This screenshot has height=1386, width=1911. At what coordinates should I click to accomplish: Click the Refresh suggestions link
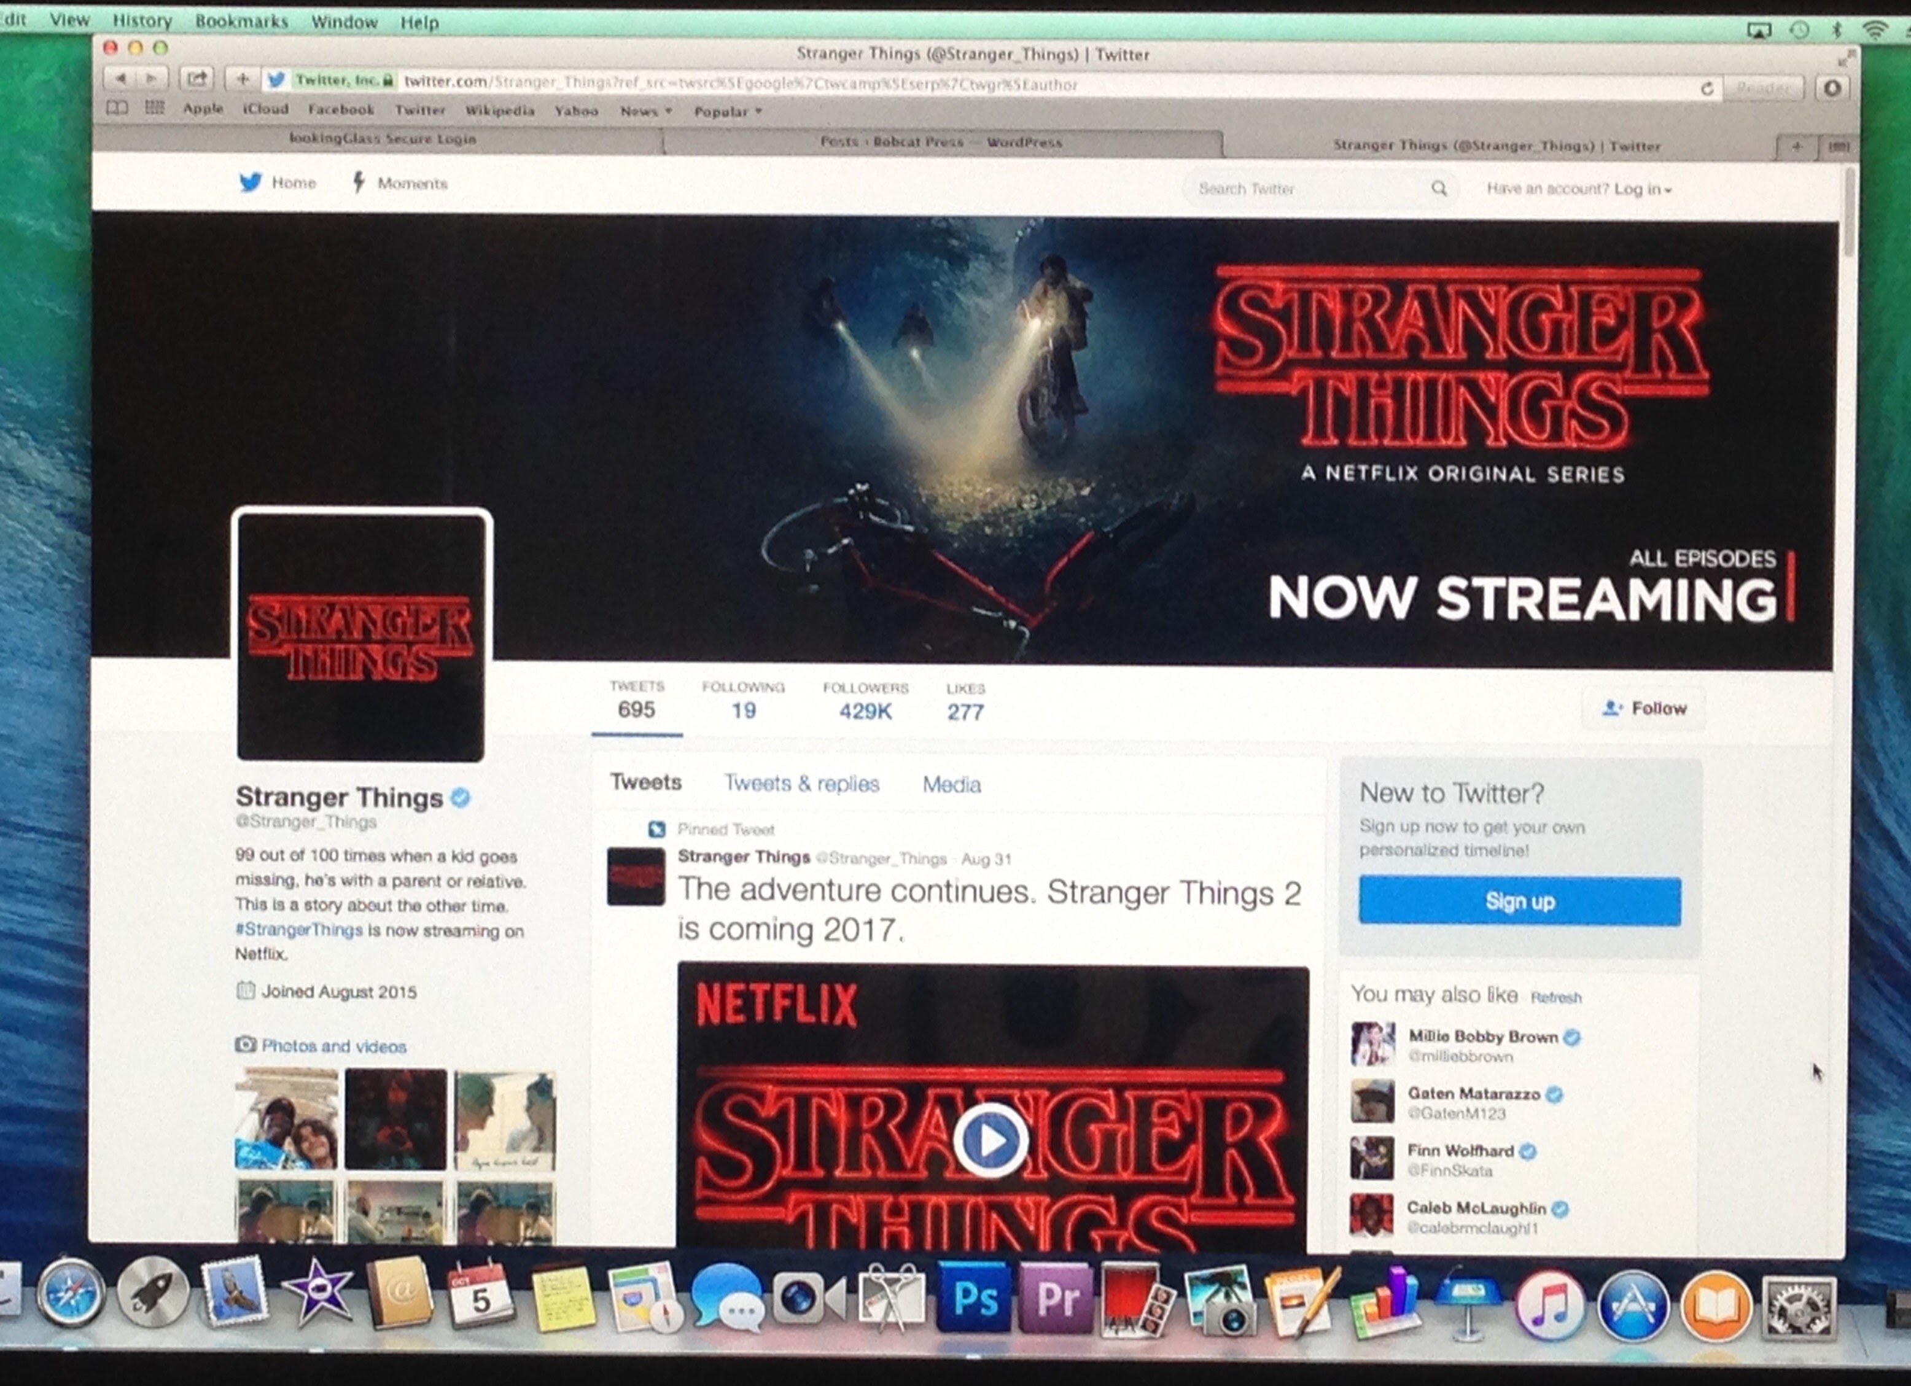(x=1555, y=997)
